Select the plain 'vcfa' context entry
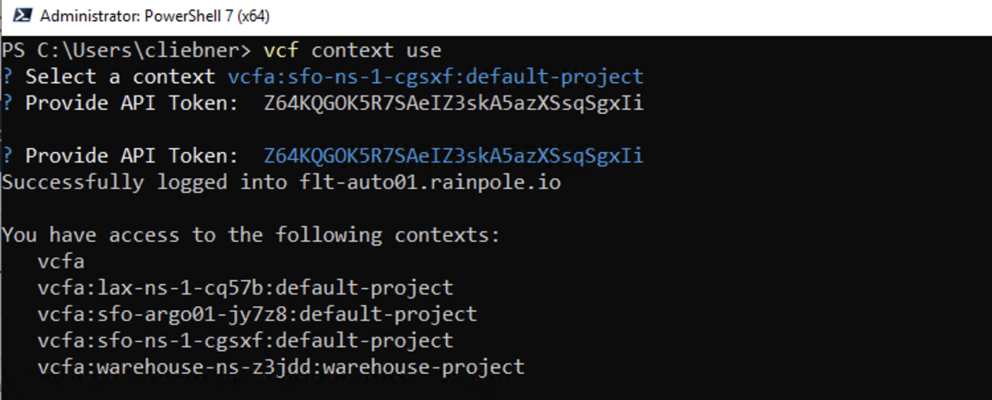 [61, 261]
